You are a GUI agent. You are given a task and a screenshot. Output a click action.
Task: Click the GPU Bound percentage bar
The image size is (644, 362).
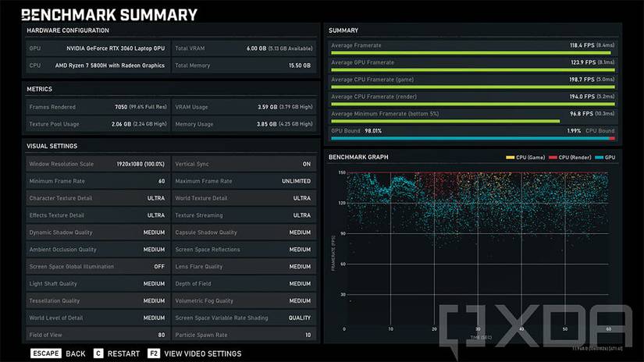(473, 138)
